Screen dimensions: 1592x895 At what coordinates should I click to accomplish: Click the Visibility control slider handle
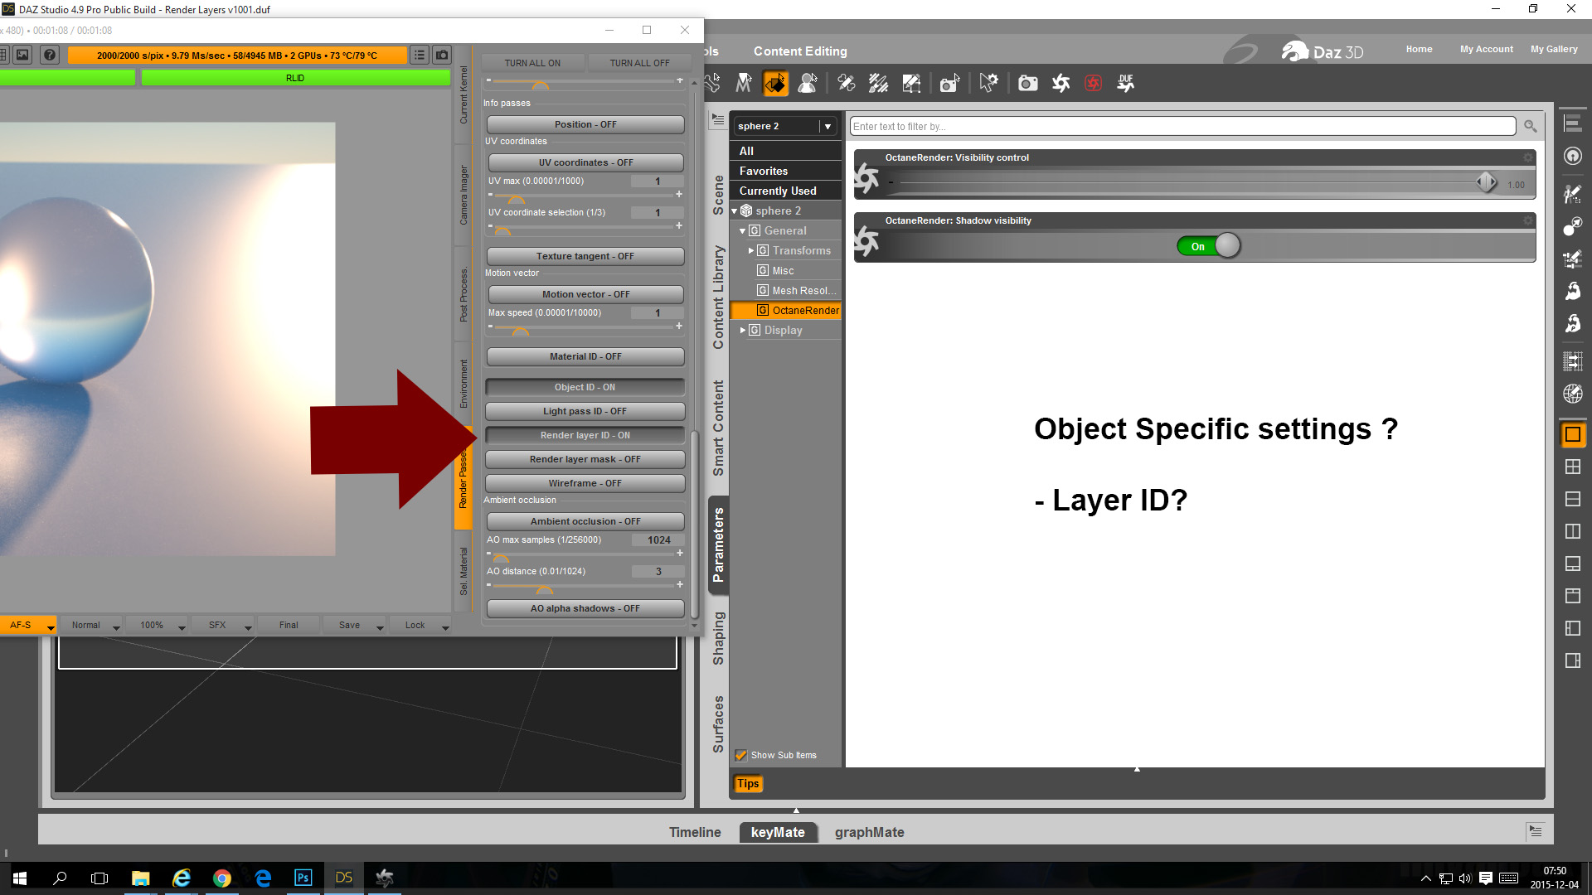pos(1485,182)
